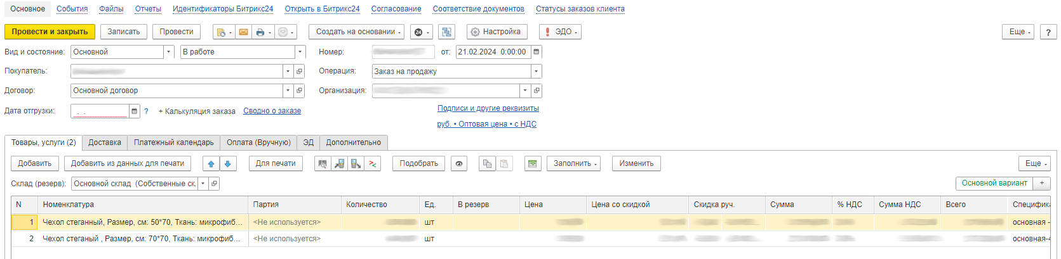Expand the В работе state dropdown
The height and width of the screenshot is (259, 1061).
(x=300, y=52)
